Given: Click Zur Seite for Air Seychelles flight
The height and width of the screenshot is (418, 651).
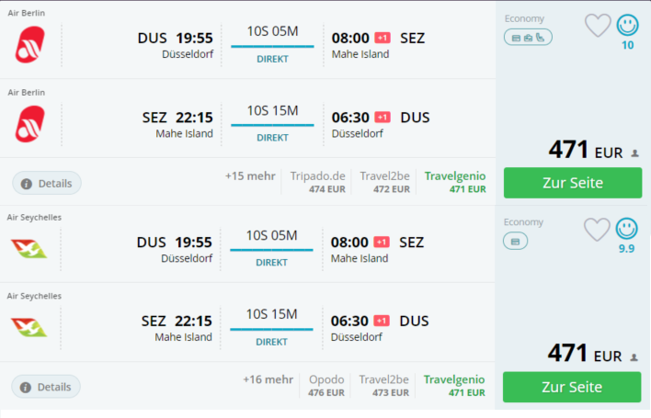Looking at the screenshot, I should click(x=572, y=387).
